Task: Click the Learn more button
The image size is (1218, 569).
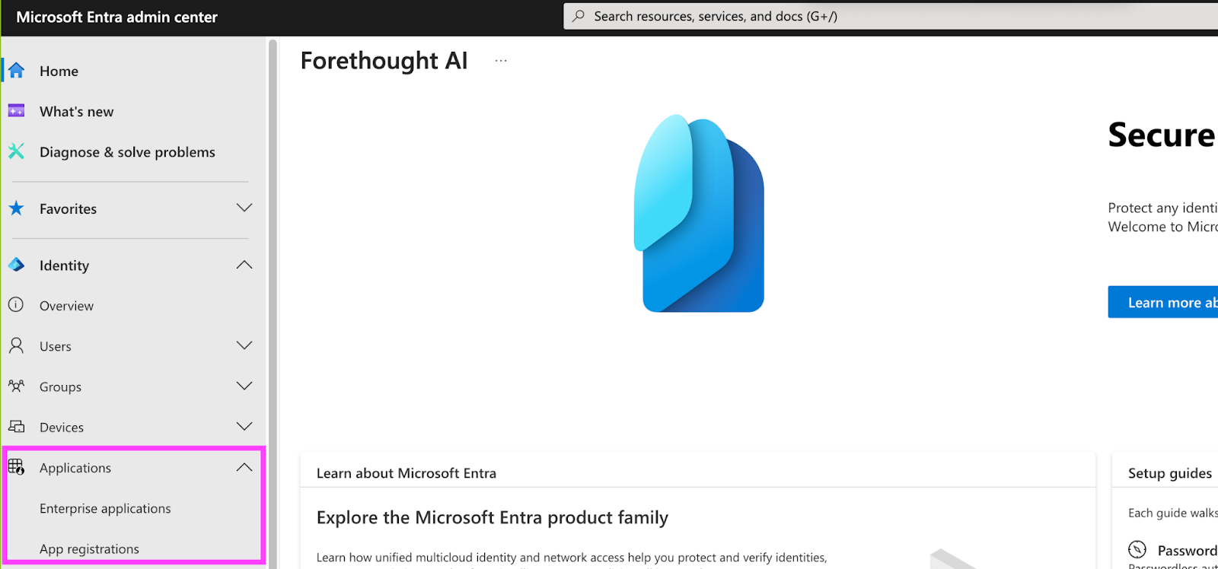Action: [x=1163, y=302]
